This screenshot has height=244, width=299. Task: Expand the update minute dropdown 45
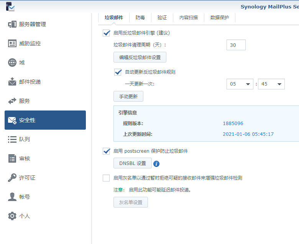coord(271,84)
